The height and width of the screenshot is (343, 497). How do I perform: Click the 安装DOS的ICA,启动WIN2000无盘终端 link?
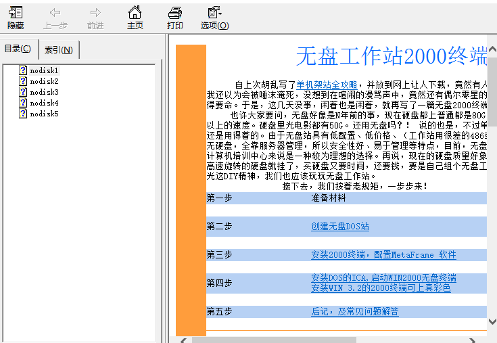click(383, 278)
